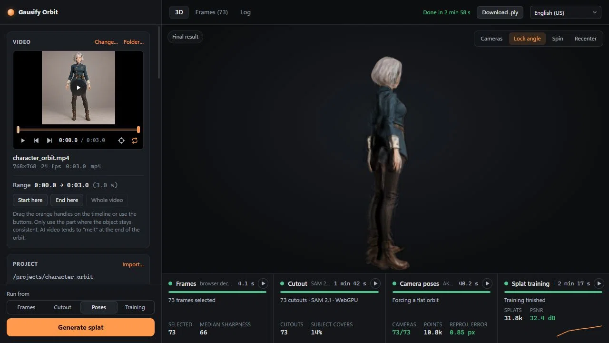The width and height of the screenshot is (609, 343).
Task: Click the Whole video button
Action: tap(107, 200)
